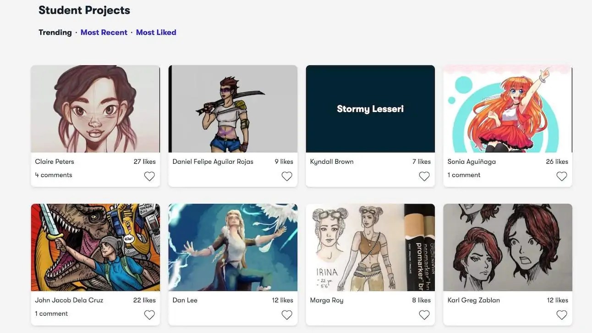Click the heart under Daniel Felipe Aguilar Rojas
592x333 pixels.
pyautogui.click(x=286, y=176)
